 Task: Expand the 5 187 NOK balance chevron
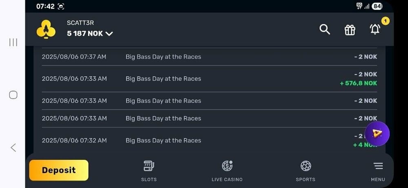point(109,34)
